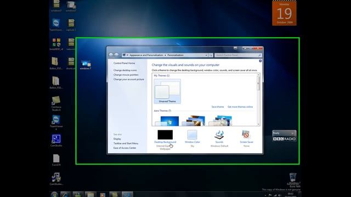The height and width of the screenshot is (197, 351).
Task: Select the blue CamStudio desktop icon
Action: (x=56, y=141)
